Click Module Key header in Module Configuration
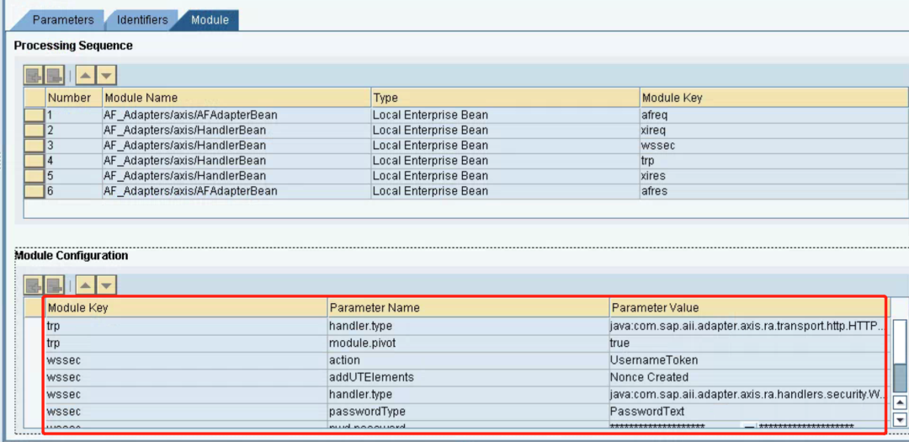The width and height of the screenshot is (909, 442). [186, 307]
